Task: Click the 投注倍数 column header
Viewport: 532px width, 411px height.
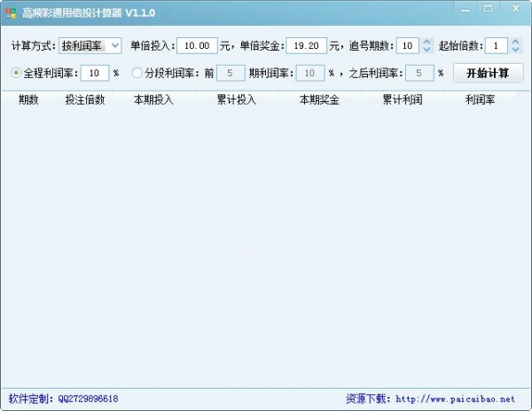Action: coord(85,99)
